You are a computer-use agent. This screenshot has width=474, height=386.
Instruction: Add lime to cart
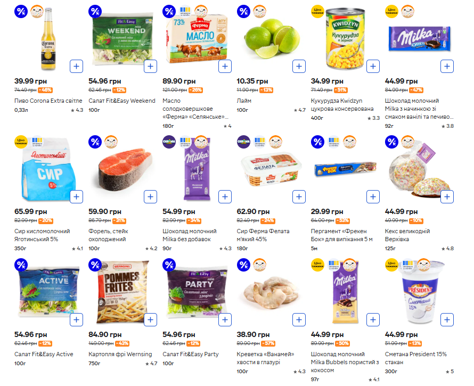(299, 67)
